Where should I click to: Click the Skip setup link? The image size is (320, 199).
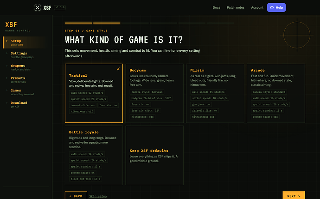(x=98, y=196)
